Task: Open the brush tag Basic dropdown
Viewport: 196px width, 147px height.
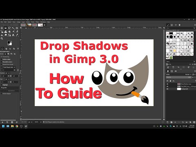Action: 180,62
